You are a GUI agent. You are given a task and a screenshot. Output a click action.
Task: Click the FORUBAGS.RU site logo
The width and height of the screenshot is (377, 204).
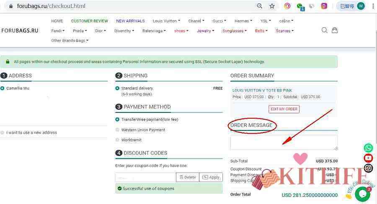20,31
